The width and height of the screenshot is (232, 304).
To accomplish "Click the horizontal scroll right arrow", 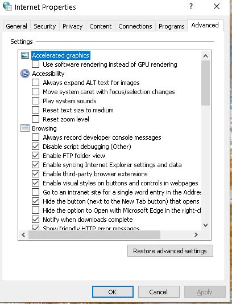I will 196,235.
